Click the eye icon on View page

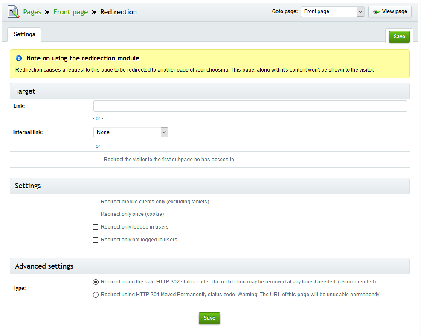pos(377,11)
